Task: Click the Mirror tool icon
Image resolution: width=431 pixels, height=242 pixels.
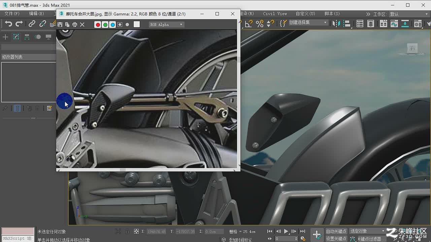Action: tap(336, 24)
